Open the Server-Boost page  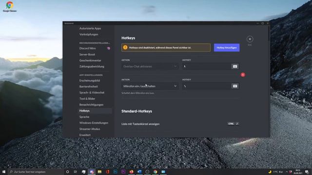(87, 54)
